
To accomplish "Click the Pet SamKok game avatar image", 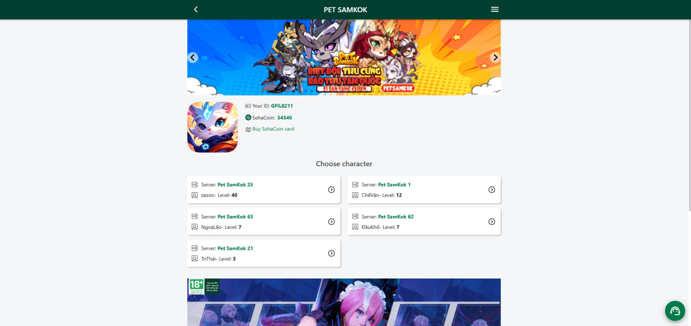I will (x=213, y=127).
